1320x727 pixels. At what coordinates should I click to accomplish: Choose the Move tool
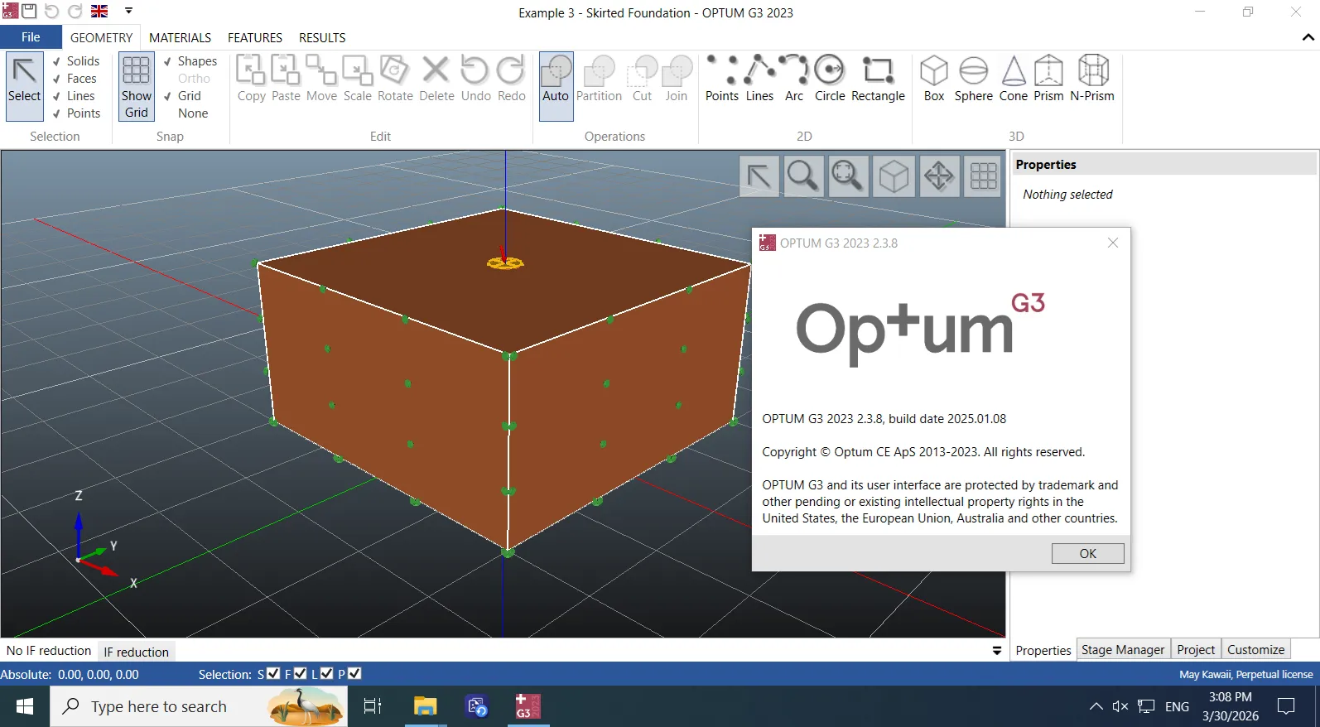[x=321, y=79]
